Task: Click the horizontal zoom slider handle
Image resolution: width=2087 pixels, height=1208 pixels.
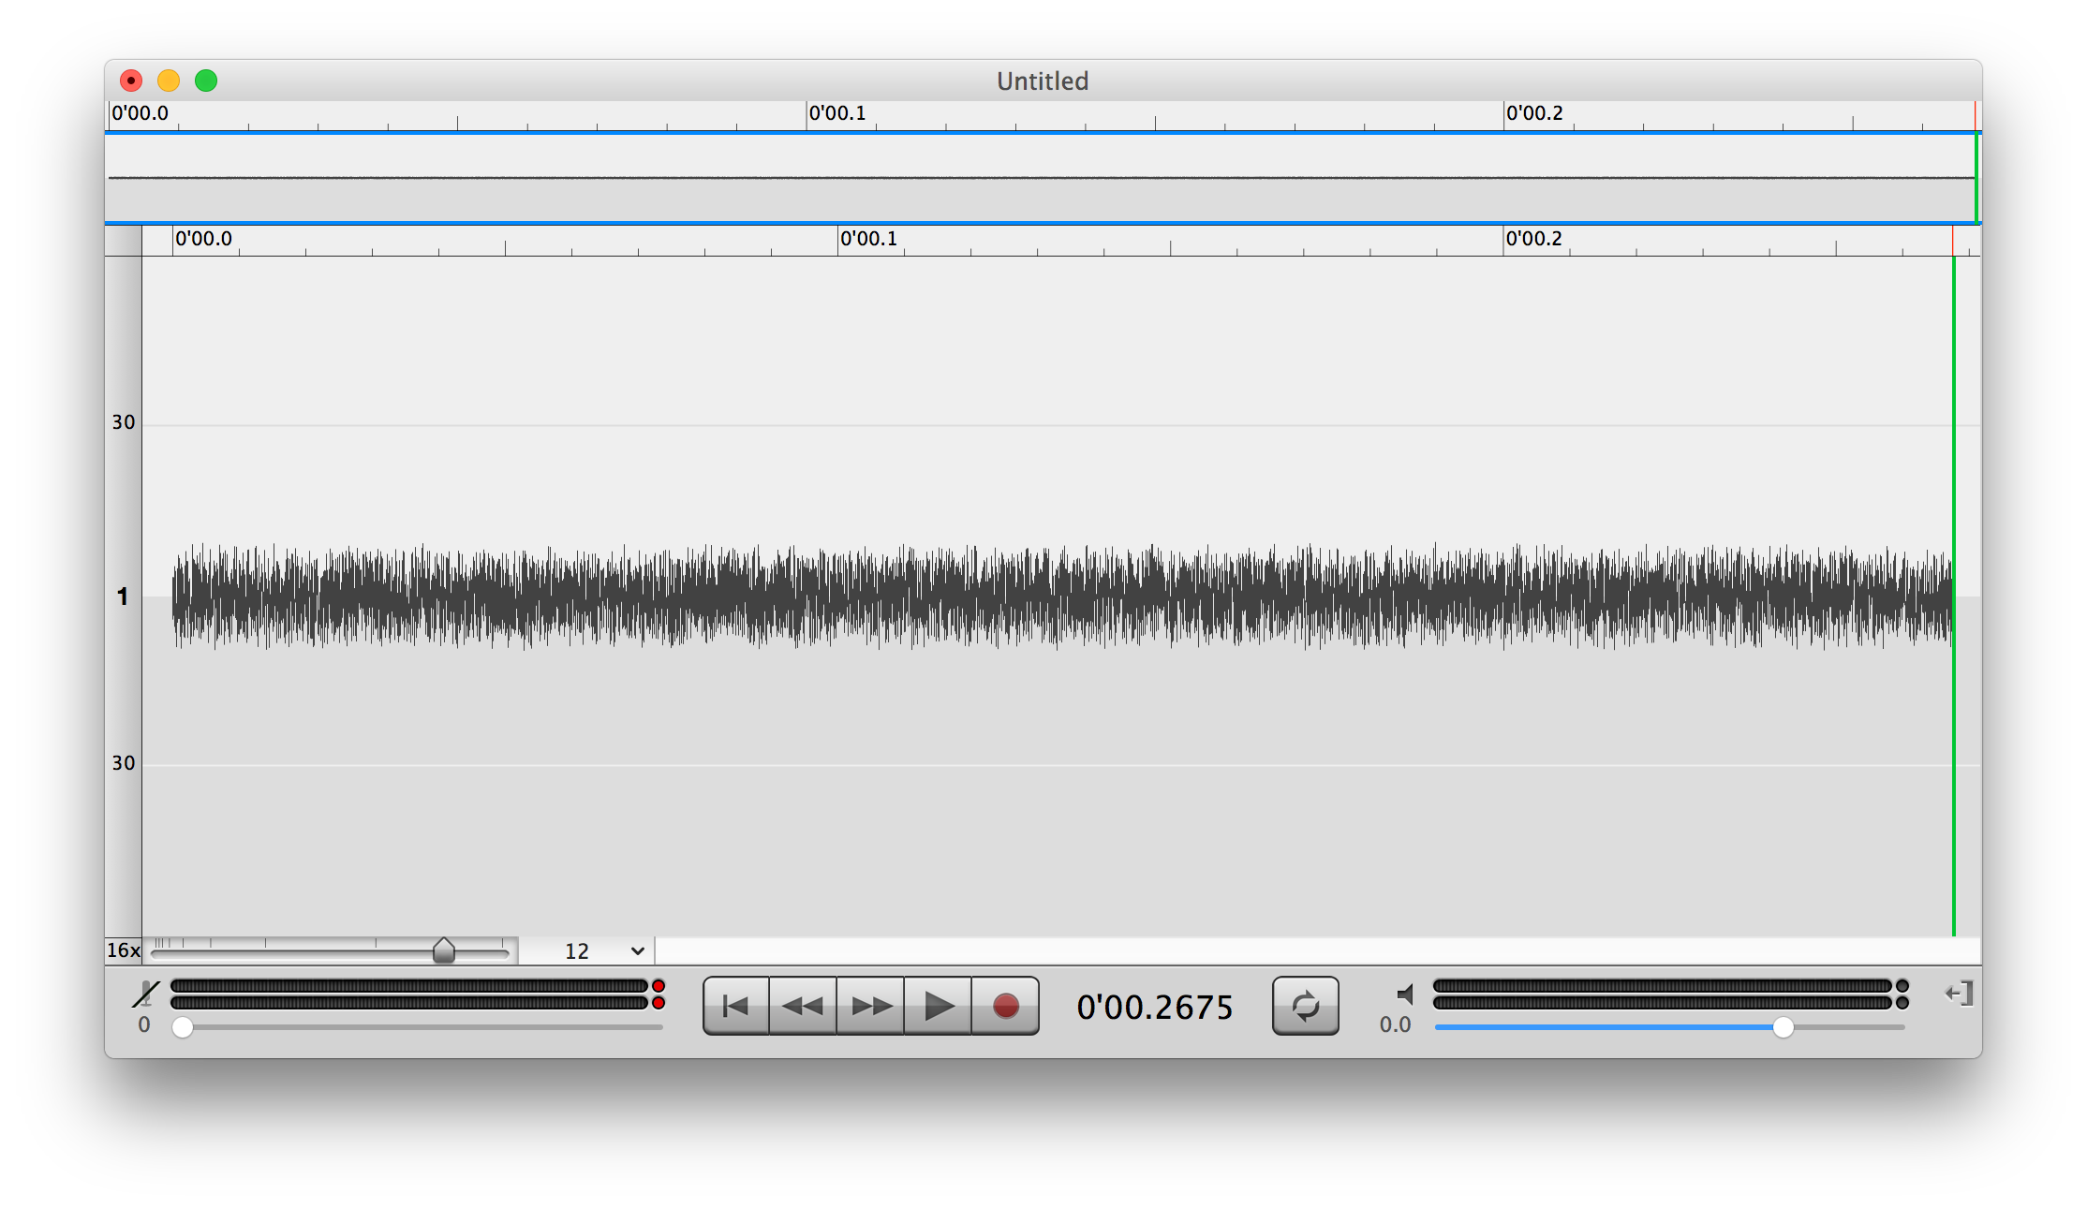Action: [444, 950]
